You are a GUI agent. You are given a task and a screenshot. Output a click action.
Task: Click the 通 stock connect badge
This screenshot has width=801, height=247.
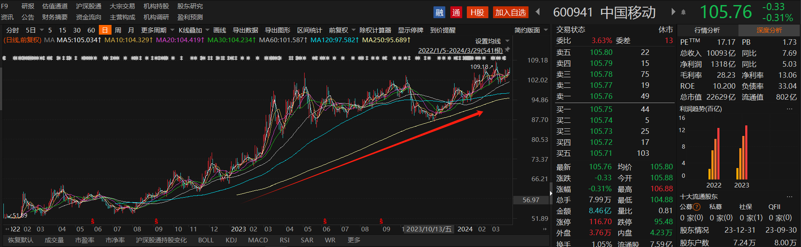[x=456, y=13]
